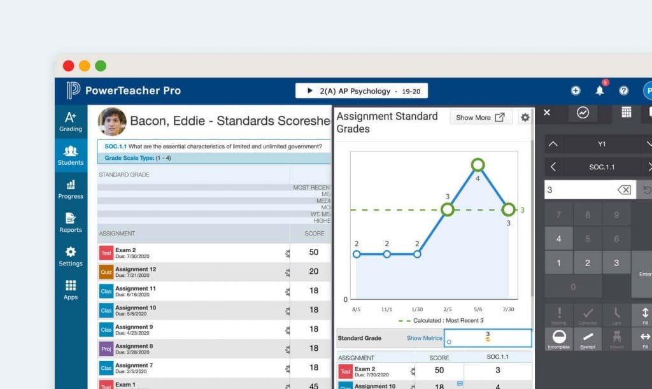Open Settings in the left sidebar

point(71,257)
